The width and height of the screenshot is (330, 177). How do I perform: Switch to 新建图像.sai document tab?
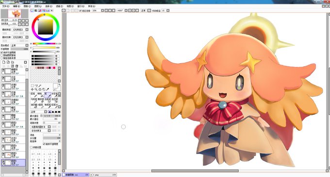[76, 175]
